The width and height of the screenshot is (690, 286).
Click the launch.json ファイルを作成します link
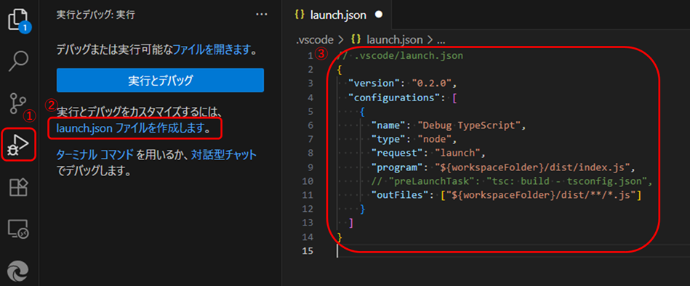click(131, 128)
